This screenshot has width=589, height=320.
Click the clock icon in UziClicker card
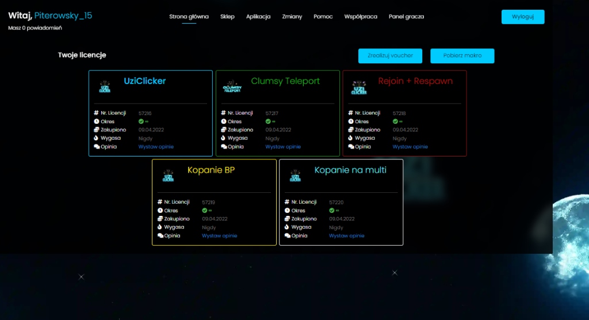pyautogui.click(x=97, y=121)
